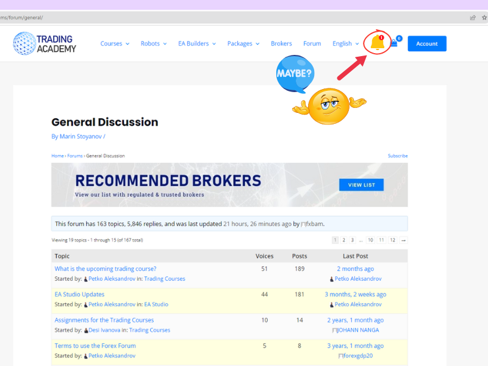Open the shopping cart icon
Screen dimensions: 488x366
tap(395, 43)
